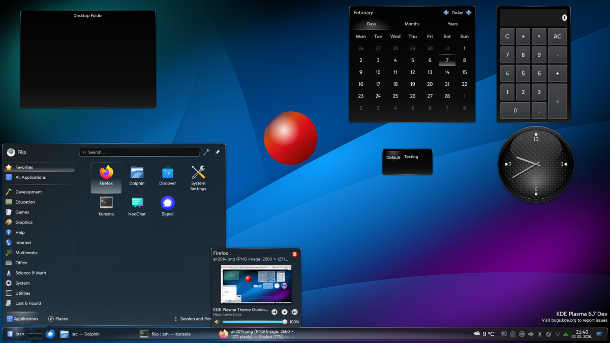Screen dimensions: 610x343
Task: Click Today in the calendar header
Action: point(457,13)
